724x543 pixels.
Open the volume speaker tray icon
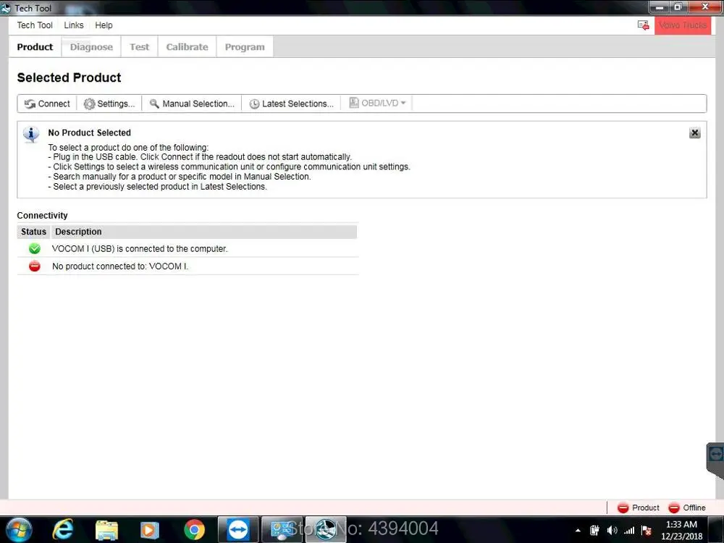(613, 531)
